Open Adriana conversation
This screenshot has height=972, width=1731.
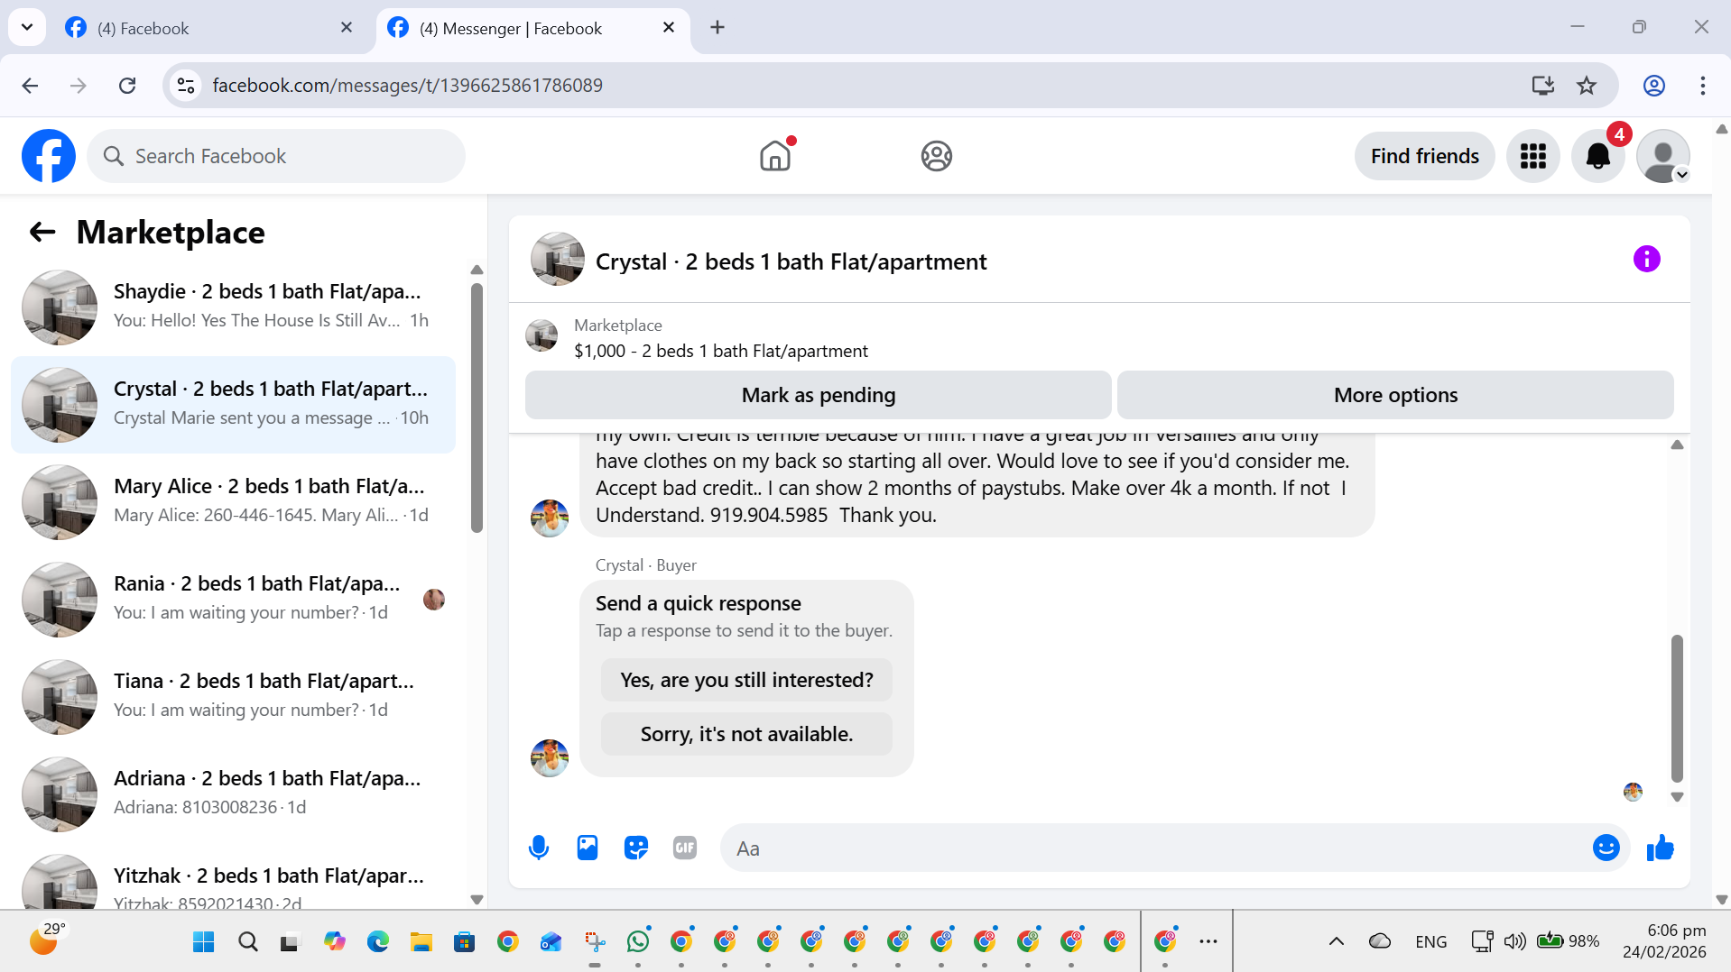(x=233, y=793)
